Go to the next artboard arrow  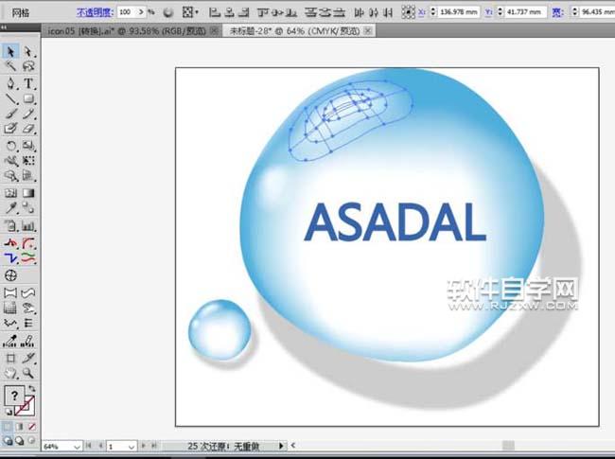click(x=143, y=446)
